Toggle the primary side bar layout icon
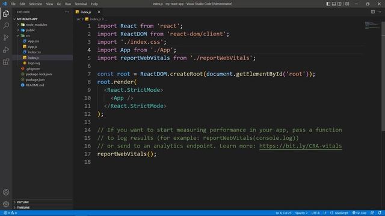Image resolution: width=385 pixels, height=216 pixels. click(x=328, y=4)
